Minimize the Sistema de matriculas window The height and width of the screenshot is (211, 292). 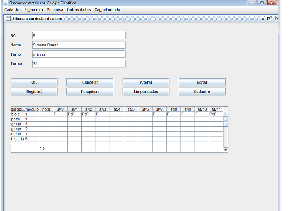click(251, 3)
